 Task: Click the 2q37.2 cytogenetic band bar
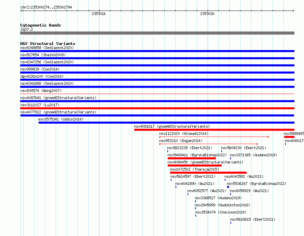[x=157, y=33]
